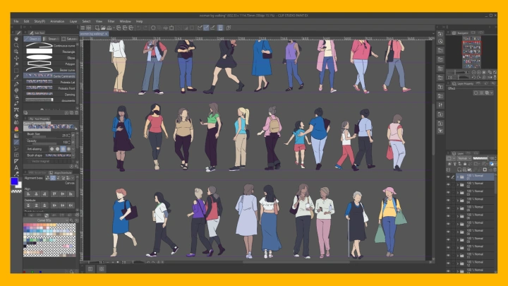Adjust the Brush Size slider
Image resolution: width=508 pixels, height=286 pixels.
tap(44, 137)
